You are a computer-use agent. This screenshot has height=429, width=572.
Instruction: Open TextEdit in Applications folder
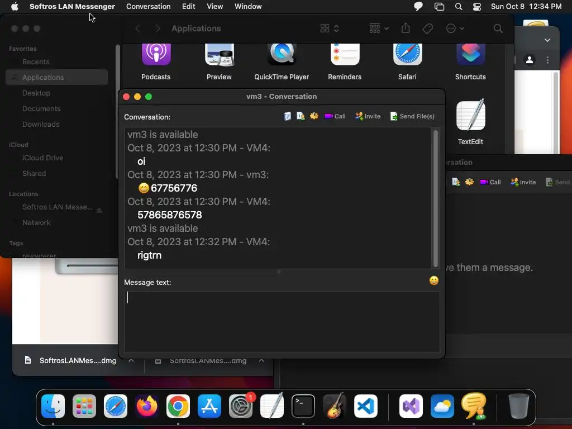tap(470, 122)
